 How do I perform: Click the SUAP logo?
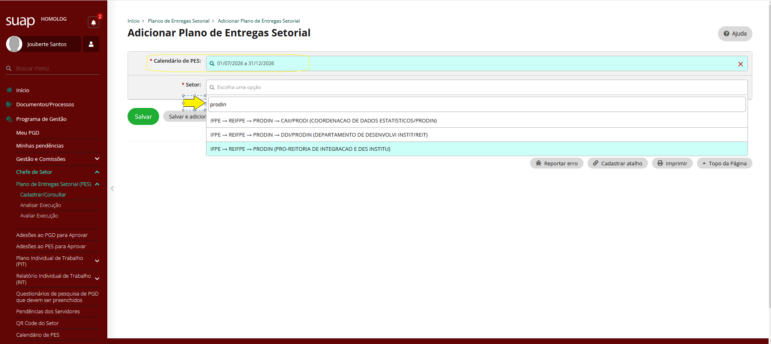pos(20,21)
